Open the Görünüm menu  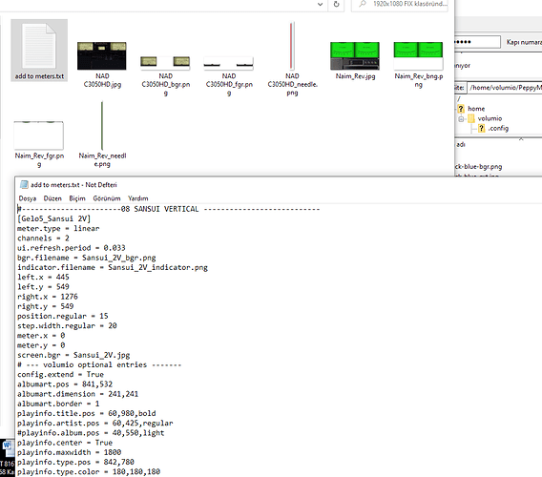(x=107, y=198)
